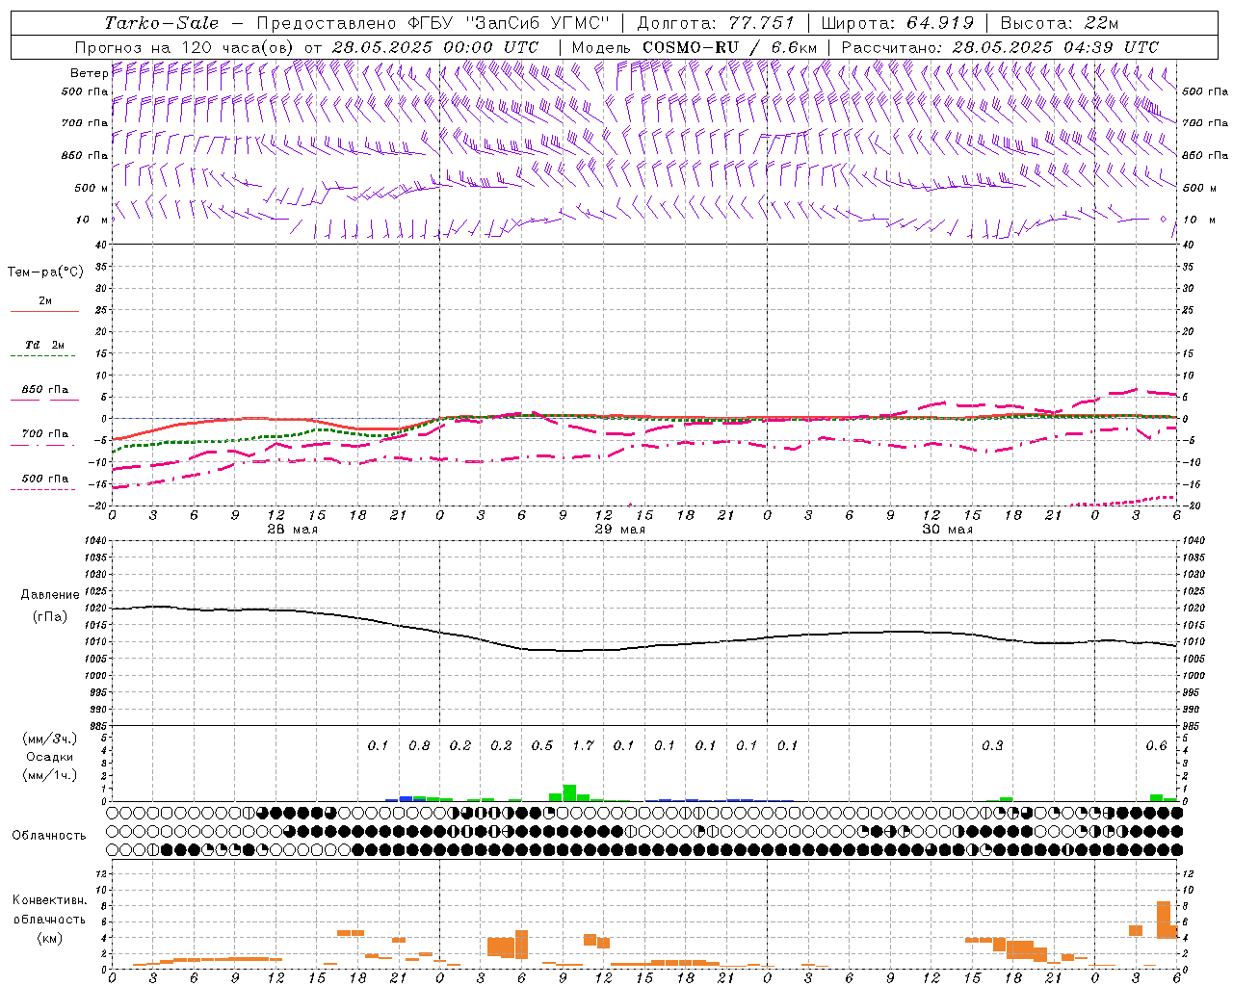The image size is (1233, 986).
Task: Click the 'Модель COSMO-RU / 6.6км' model label
Action: [x=695, y=47]
